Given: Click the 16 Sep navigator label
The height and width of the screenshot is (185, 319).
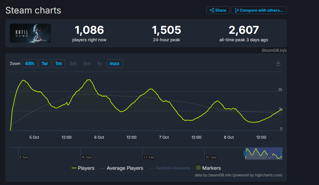Looking at the screenshot, I should pyautogui.click(x=87, y=157).
